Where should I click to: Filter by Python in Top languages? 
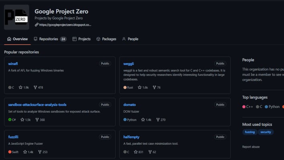272,107
